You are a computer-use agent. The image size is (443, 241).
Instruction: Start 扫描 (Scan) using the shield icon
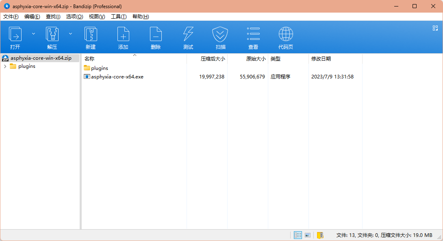220,37
